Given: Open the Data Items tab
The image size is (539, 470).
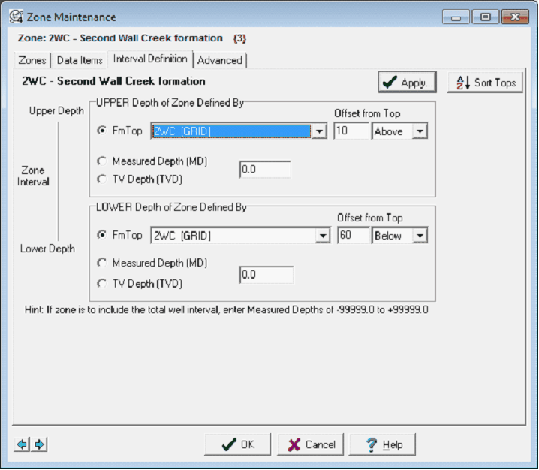Looking at the screenshot, I should pos(80,60).
